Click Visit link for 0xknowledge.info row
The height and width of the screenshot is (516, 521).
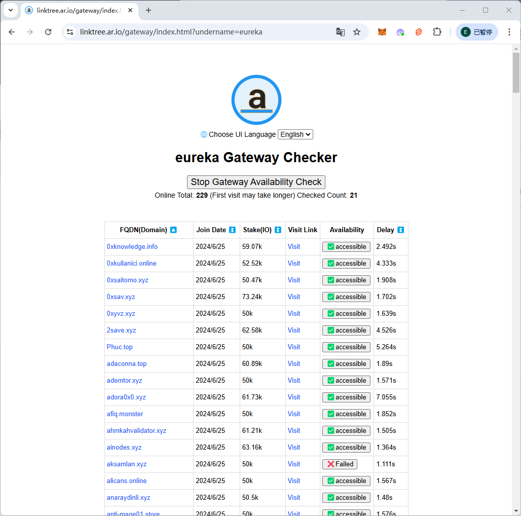coord(294,246)
